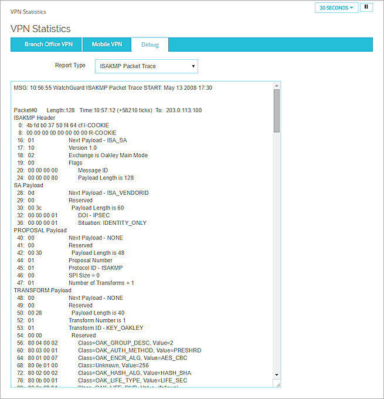The height and width of the screenshot is (399, 384).
Task: Click 'Class=OAK_GROUP_DESC, Value=2' line
Action: point(95,343)
